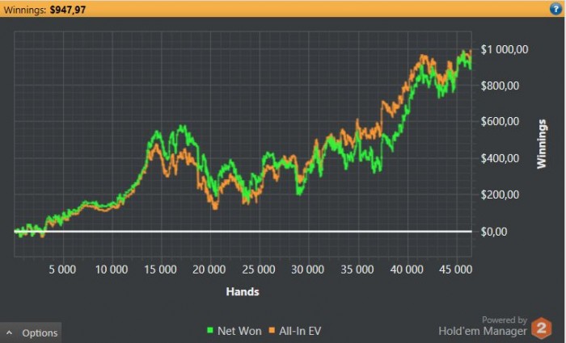Viewport: 566px width, 343px height.
Task: Open the blue help icon
Action: [556, 9]
